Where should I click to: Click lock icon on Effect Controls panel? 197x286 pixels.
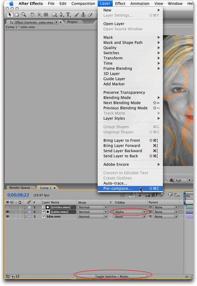tap(11, 22)
